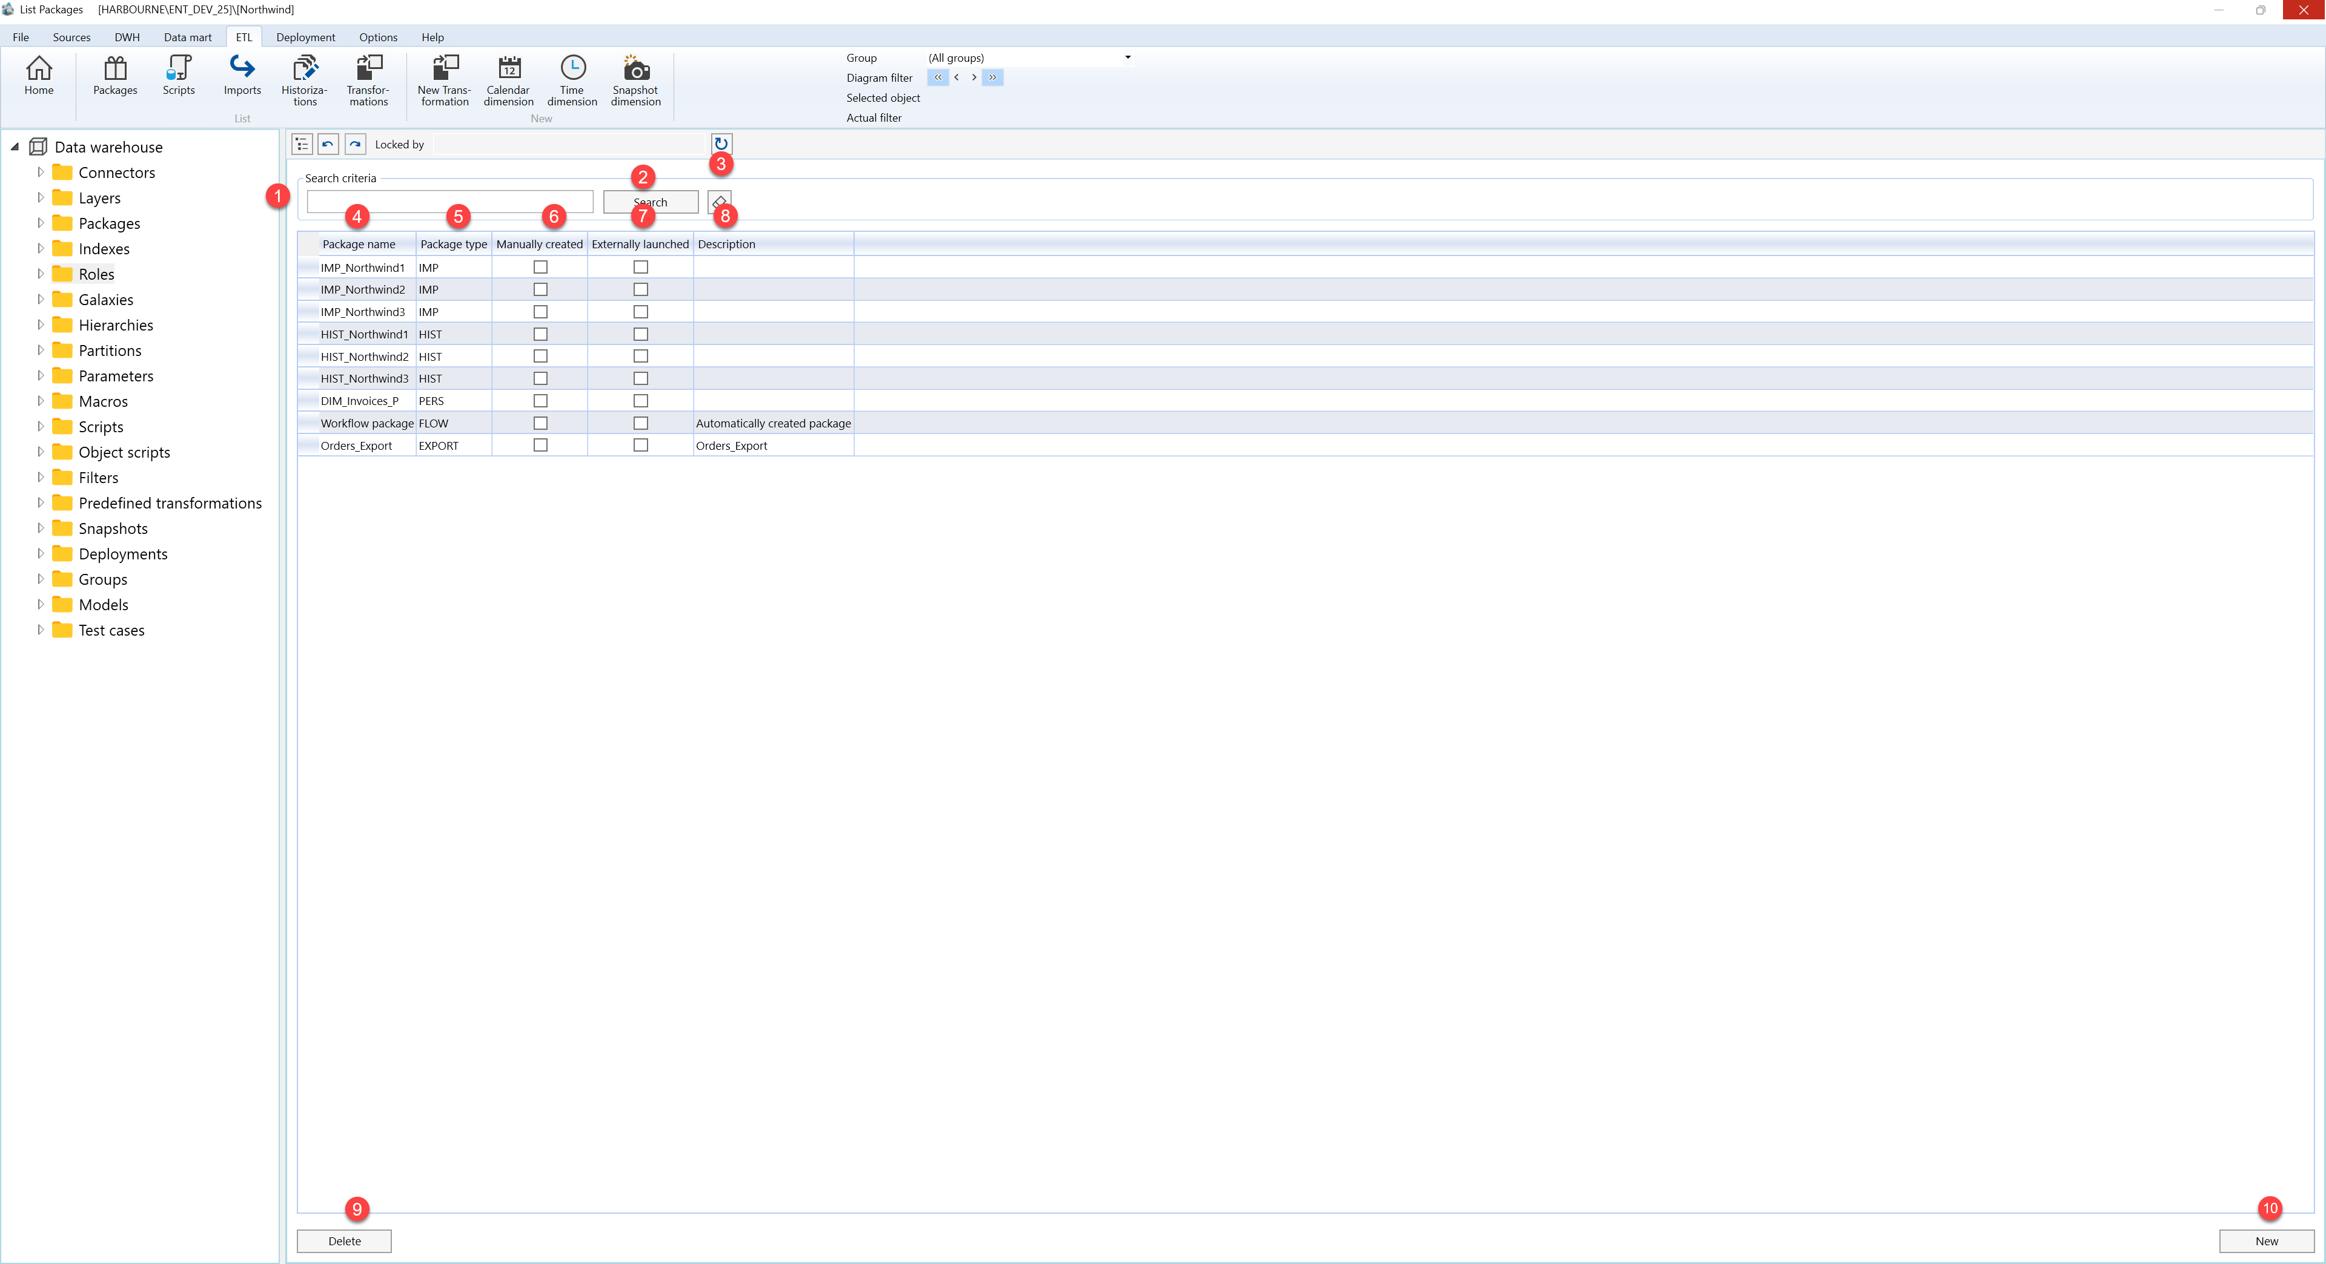Click the Delete button
This screenshot has height=1264, width=2326.
344,1240
